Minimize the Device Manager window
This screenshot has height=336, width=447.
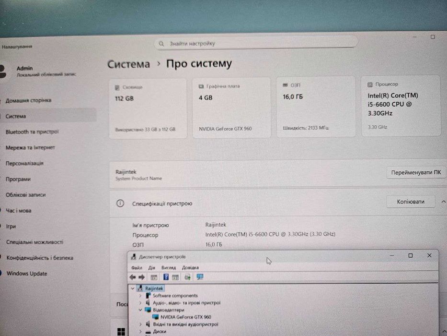click(392, 255)
